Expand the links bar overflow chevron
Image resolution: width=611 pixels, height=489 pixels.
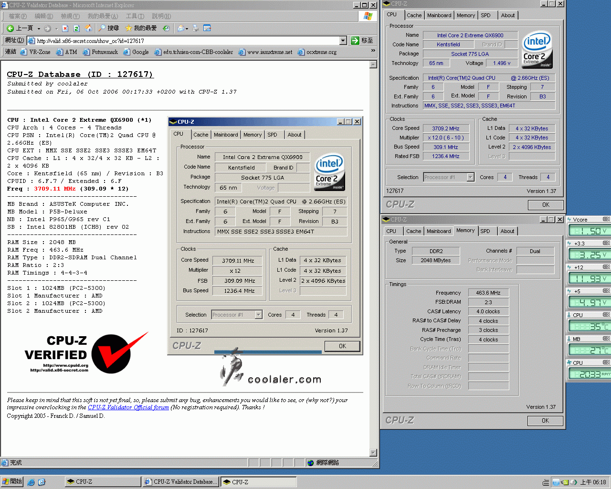coord(373,50)
